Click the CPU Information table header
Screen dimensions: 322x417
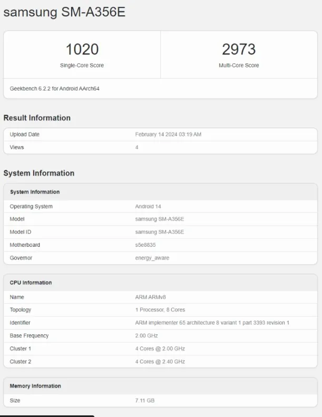[31, 283]
